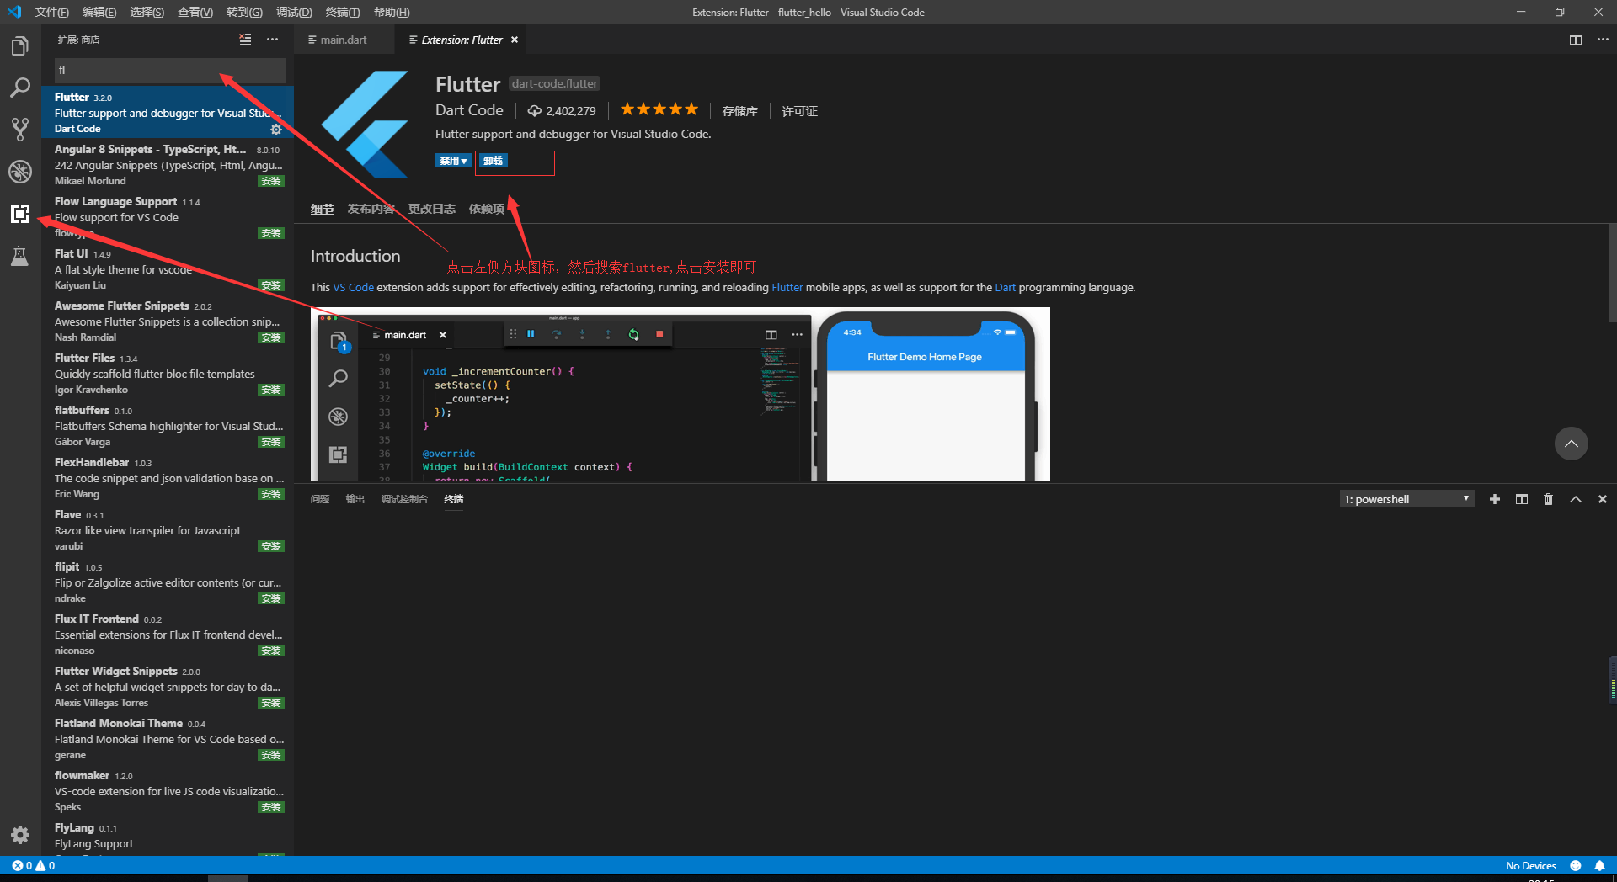Click the Flutter demo screenshot image
Screen dimensions: 1617x882
pos(680,395)
